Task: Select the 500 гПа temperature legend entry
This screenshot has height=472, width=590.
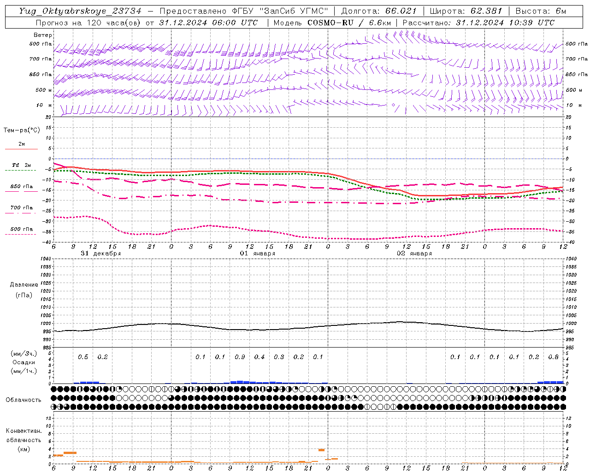Action: click(22, 229)
